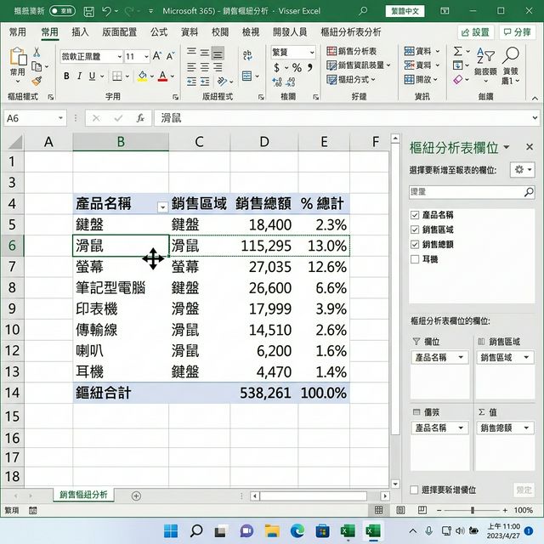
Task: Click the 繁體中文 language button
Action: (405, 11)
